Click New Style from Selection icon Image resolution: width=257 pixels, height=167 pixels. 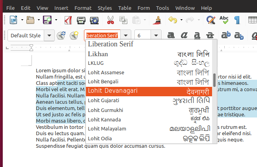[x=74, y=35]
